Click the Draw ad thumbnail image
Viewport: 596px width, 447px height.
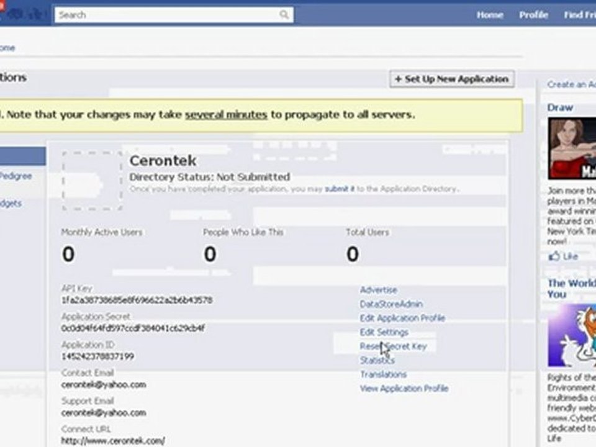572,148
